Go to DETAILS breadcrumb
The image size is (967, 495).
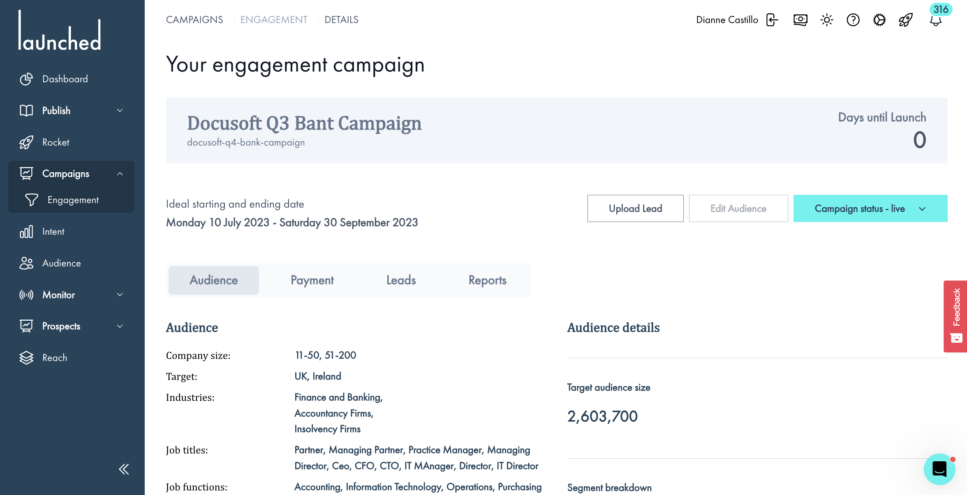pos(341,20)
